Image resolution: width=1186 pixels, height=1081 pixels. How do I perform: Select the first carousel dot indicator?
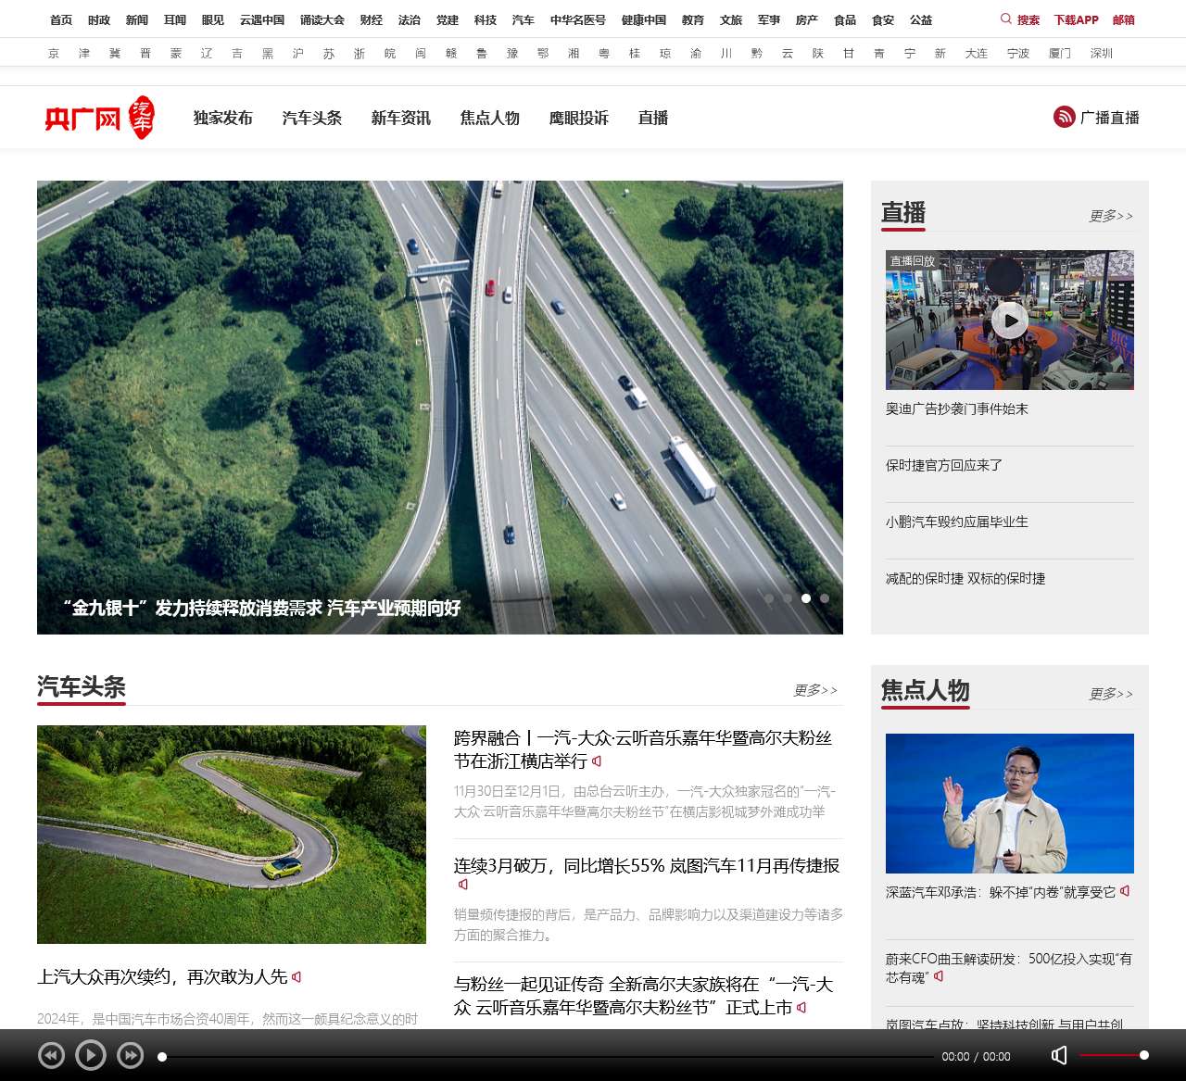(x=769, y=598)
